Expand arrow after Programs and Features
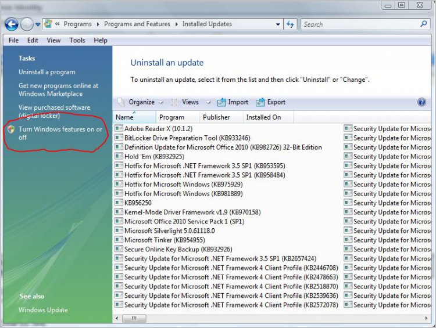Screen dimensions: 436x328 point(177,24)
